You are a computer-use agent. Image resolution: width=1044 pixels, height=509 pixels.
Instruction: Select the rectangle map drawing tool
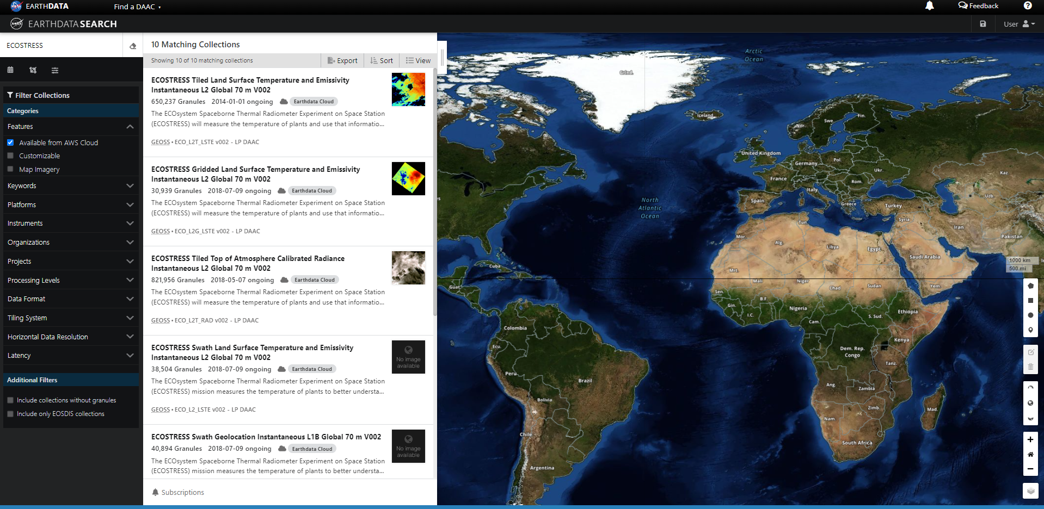1030,300
